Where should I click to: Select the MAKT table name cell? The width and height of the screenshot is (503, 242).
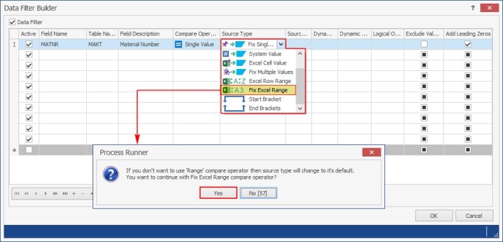[x=102, y=44]
